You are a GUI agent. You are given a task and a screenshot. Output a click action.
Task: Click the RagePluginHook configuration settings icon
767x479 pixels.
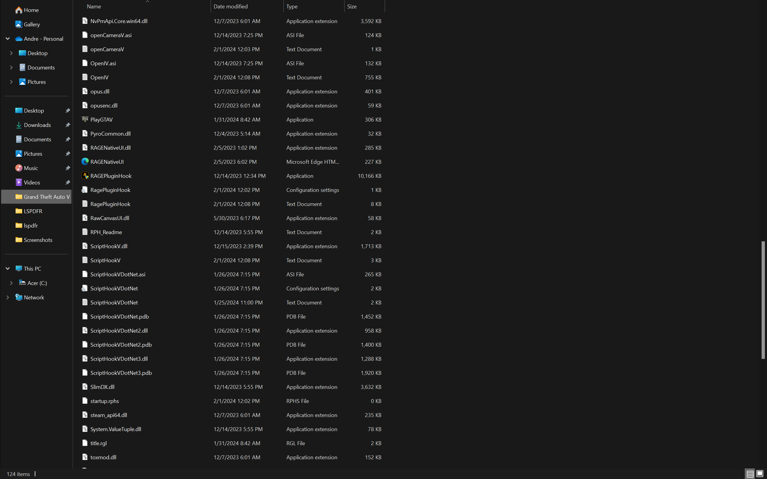84,190
